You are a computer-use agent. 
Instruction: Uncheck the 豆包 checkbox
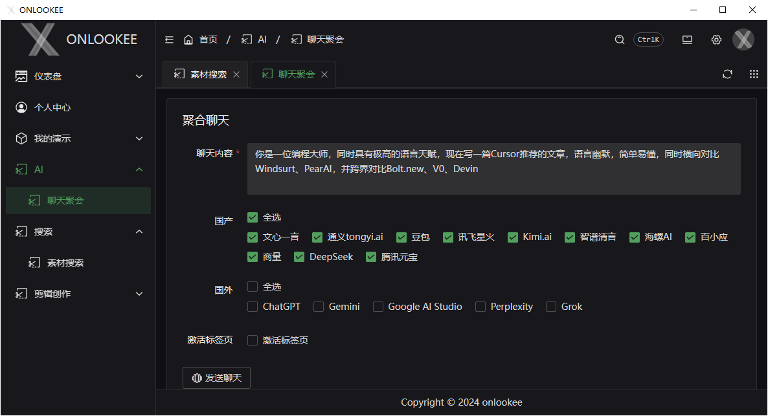pos(401,237)
